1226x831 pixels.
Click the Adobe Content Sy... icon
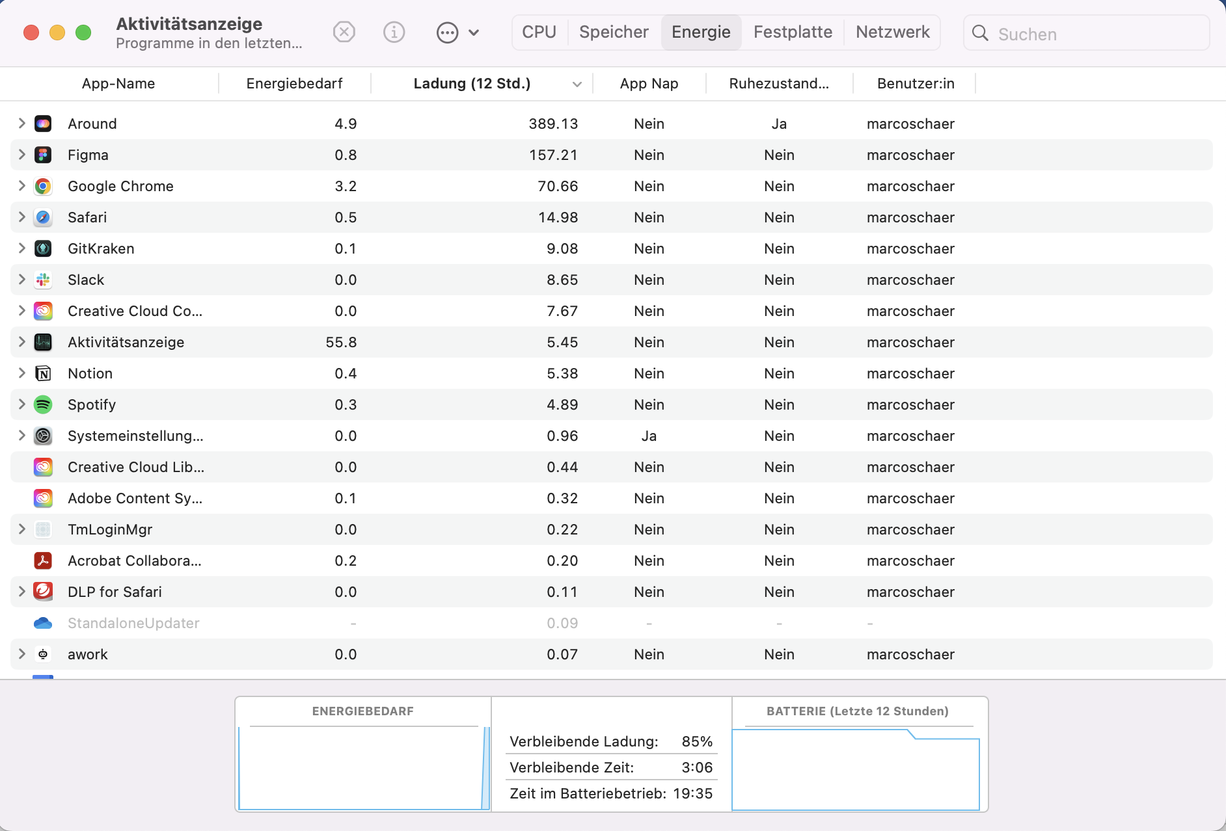43,498
